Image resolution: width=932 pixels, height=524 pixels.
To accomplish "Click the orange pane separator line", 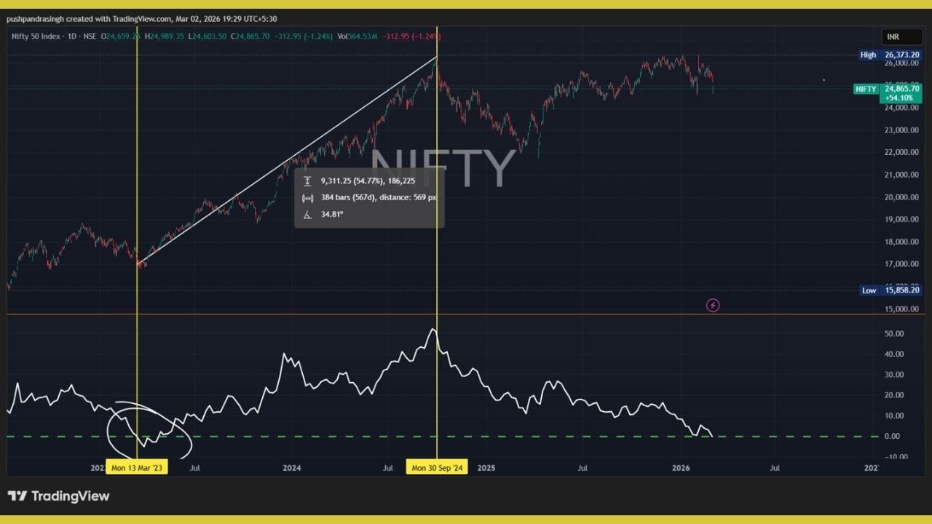I will pos(510,314).
